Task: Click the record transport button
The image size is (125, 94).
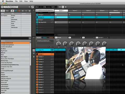Action: tap(66, 7)
